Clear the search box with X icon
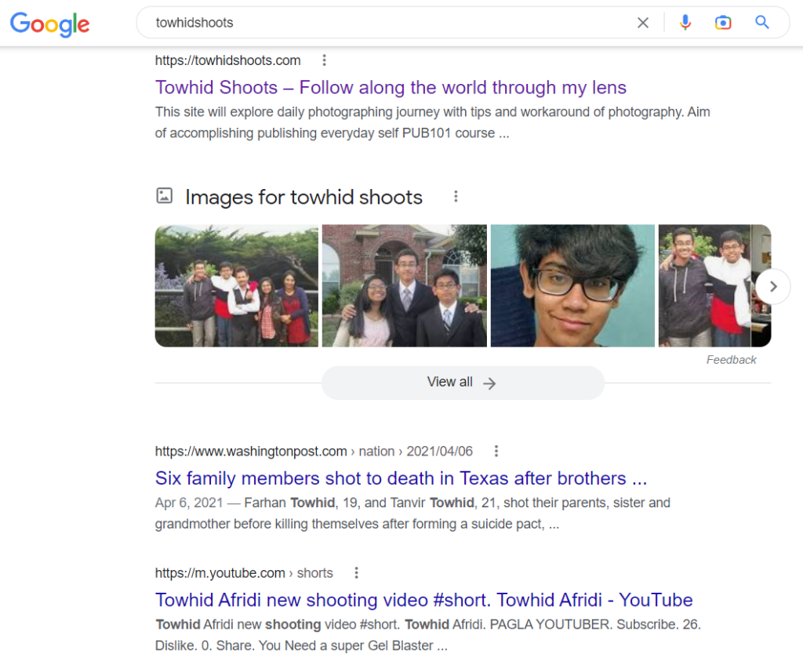 click(x=643, y=23)
